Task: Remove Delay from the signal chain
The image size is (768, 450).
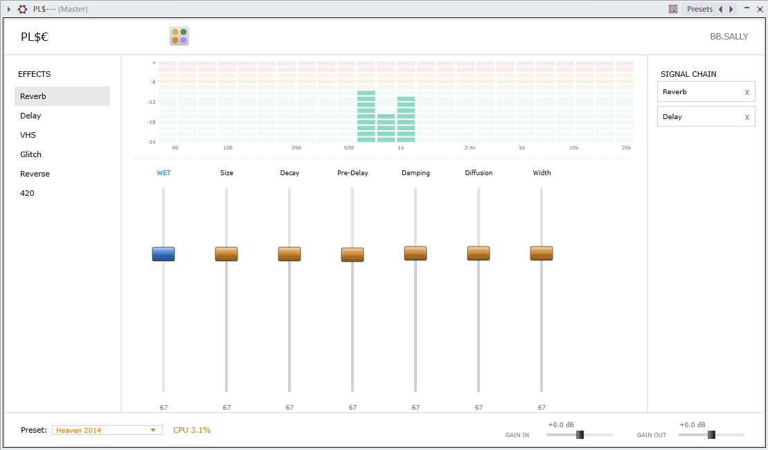Action: 747,117
